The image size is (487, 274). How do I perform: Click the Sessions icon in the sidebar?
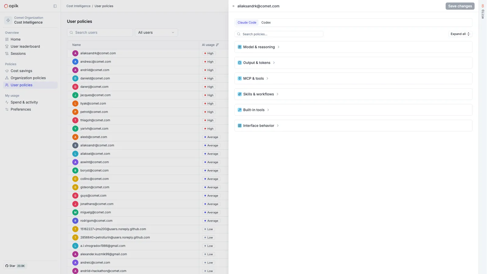point(7,54)
